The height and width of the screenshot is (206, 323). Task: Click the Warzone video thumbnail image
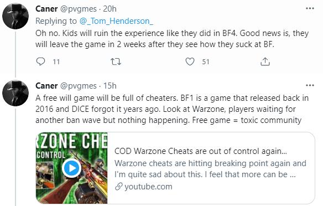(72, 168)
